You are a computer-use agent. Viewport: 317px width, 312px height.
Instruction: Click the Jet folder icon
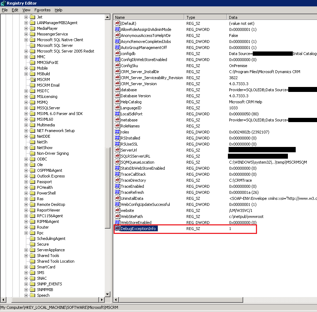[33, 17]
